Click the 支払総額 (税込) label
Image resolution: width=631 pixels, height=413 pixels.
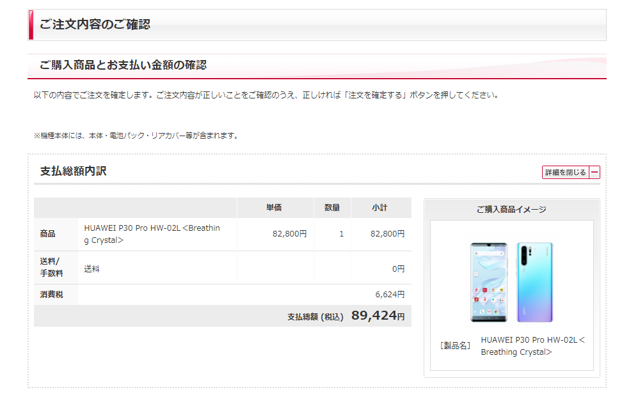coord(315,317)
